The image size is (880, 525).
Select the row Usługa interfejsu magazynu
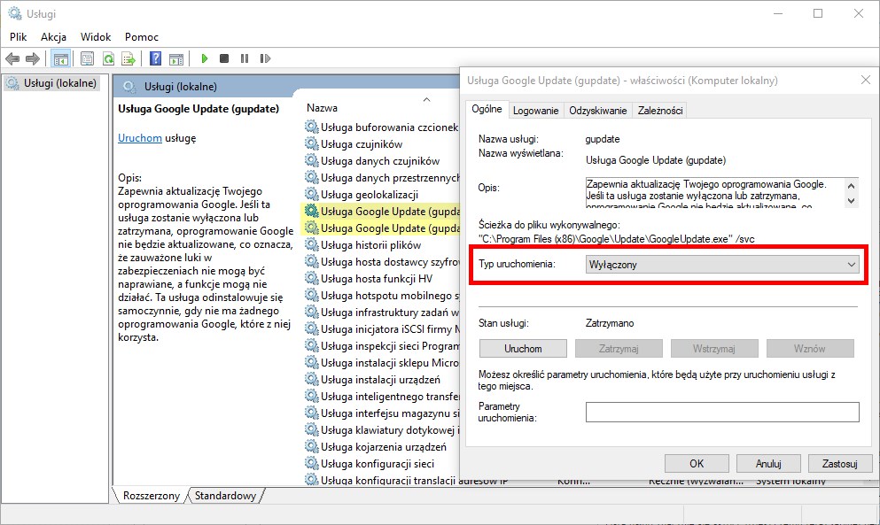(x=382, y=413)
